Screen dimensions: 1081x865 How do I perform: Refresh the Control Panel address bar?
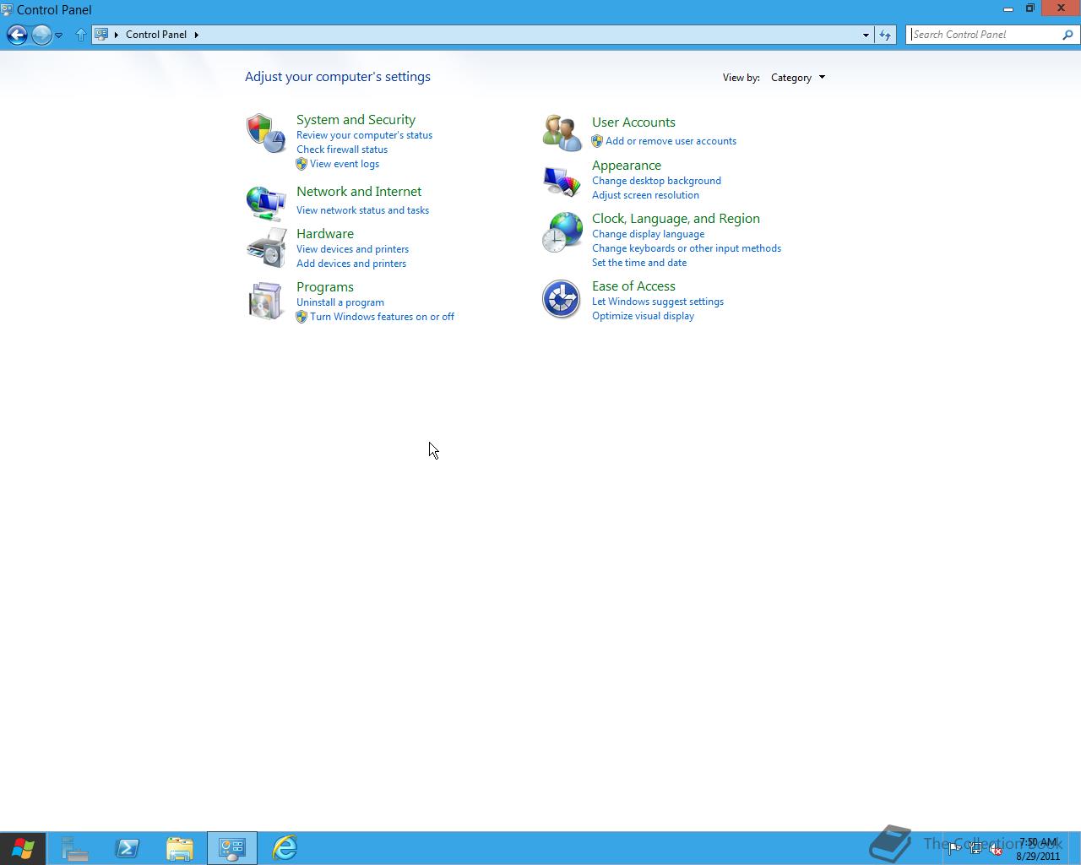point(885,35)
